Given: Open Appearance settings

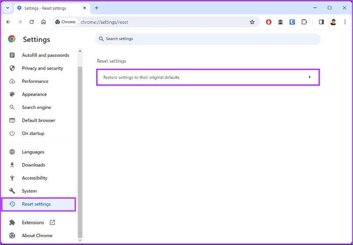Looking at the screenshot, I should pyautogui.click(x=39, y=94).
